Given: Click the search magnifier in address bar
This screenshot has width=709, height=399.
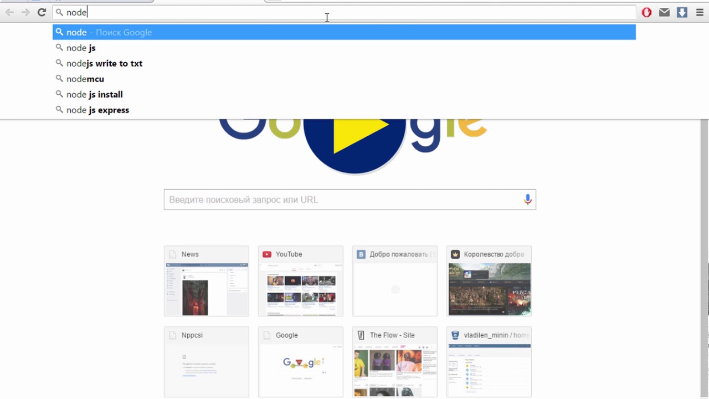Looking at the screenshot, I should click(x=59, y=12).
